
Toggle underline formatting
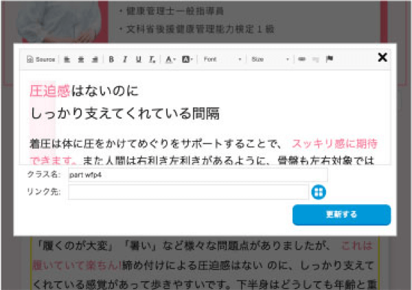[x=139, y=60]
